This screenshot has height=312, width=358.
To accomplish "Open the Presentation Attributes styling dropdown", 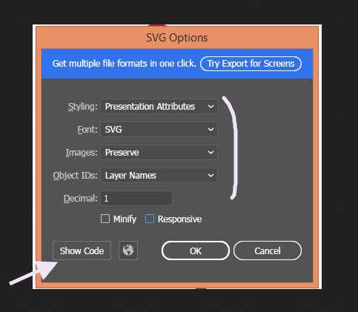I will (x=159, y=107).
